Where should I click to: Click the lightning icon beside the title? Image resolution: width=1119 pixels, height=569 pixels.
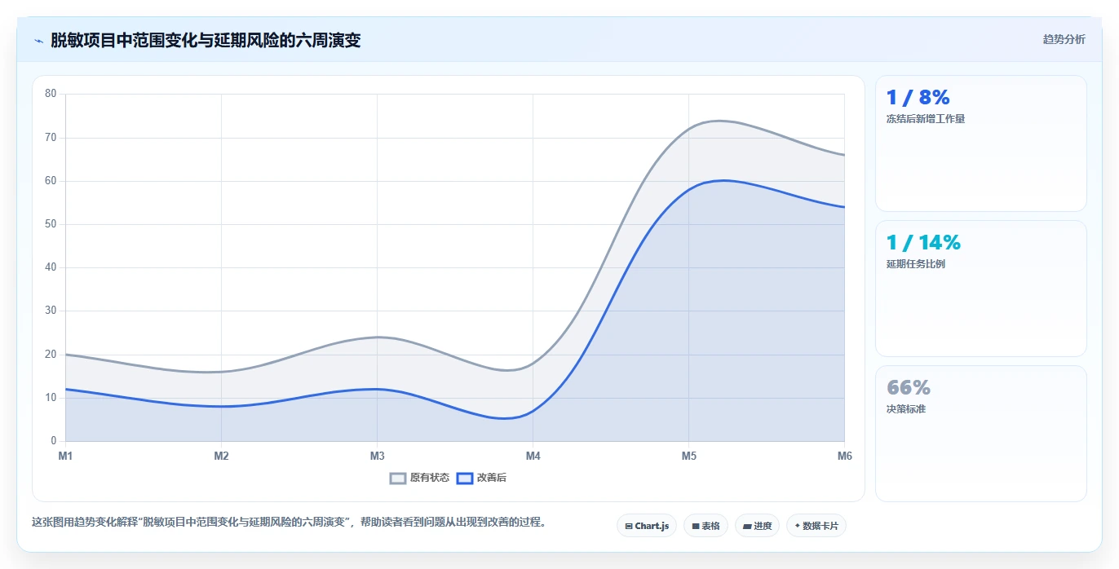[x=39, y=41]
